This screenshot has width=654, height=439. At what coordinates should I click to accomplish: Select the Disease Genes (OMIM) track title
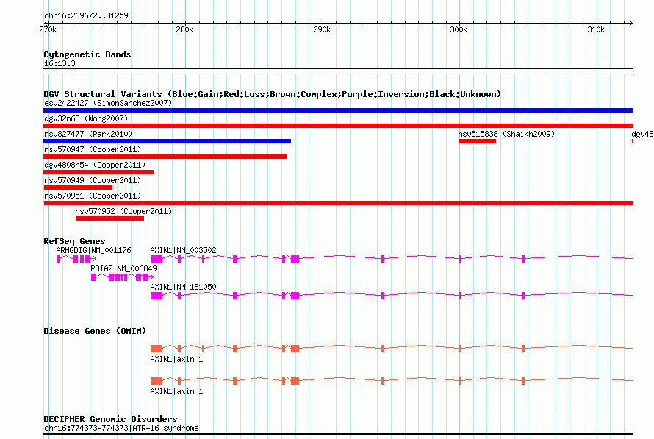coord(95,331)
